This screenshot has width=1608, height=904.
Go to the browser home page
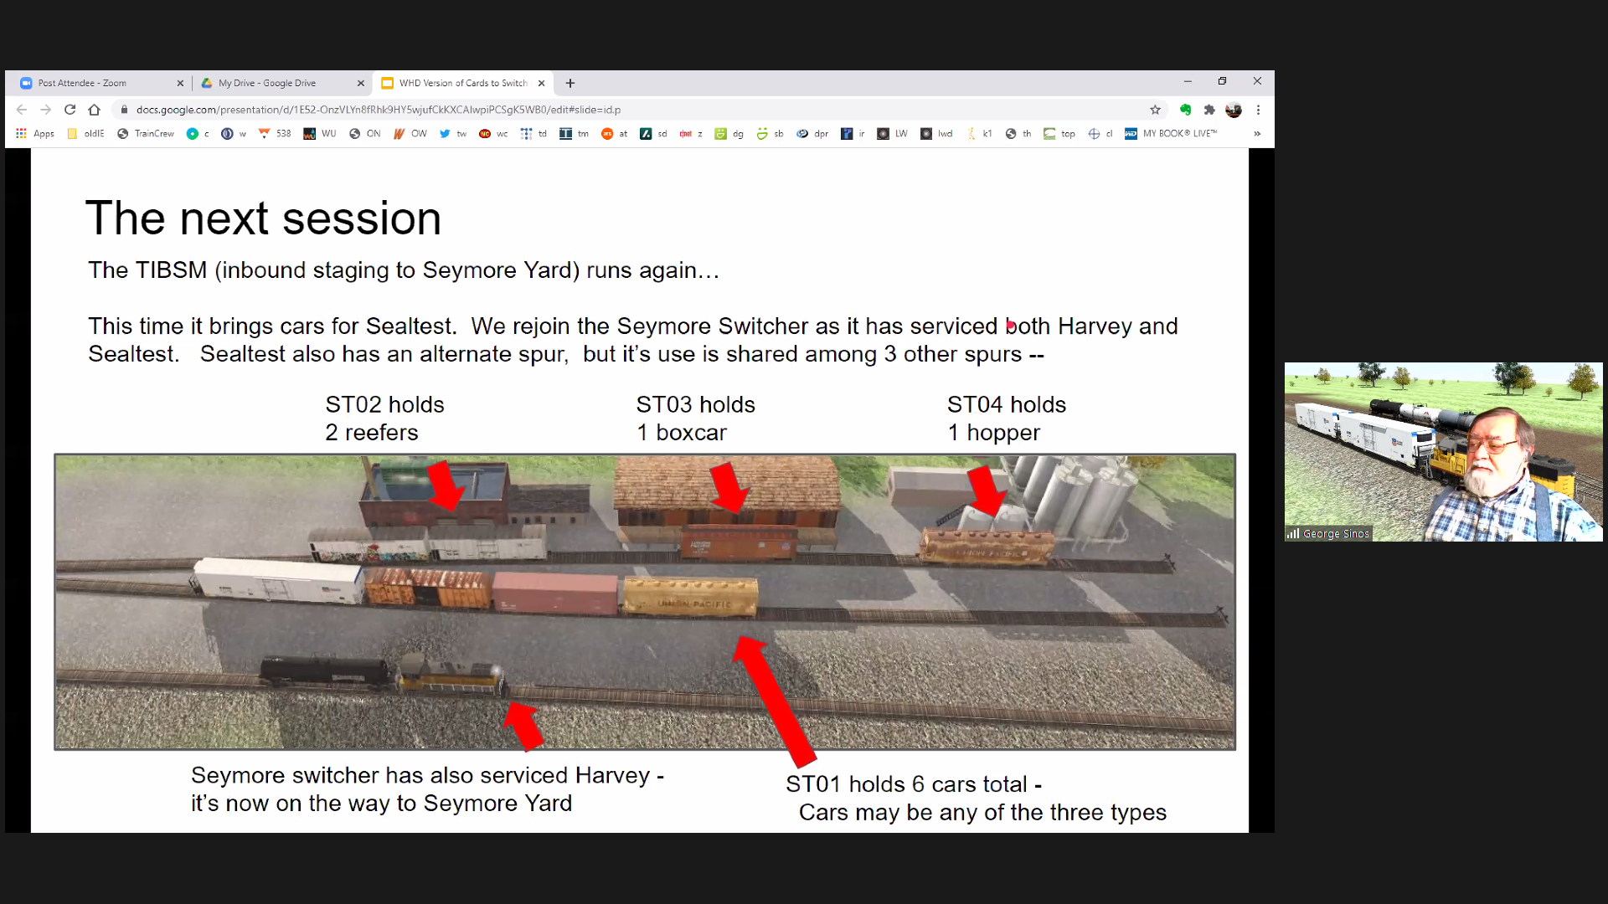pyautogui.click(x=95, y=110)
